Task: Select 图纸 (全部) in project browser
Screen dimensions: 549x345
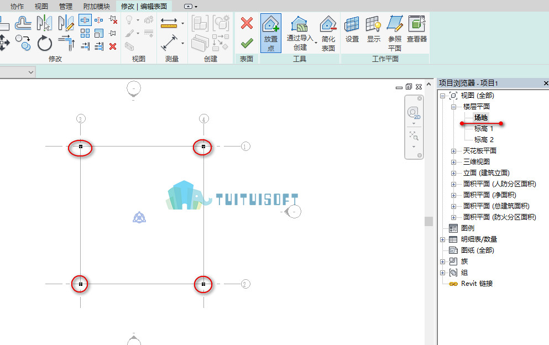Action: coord(477,250)
